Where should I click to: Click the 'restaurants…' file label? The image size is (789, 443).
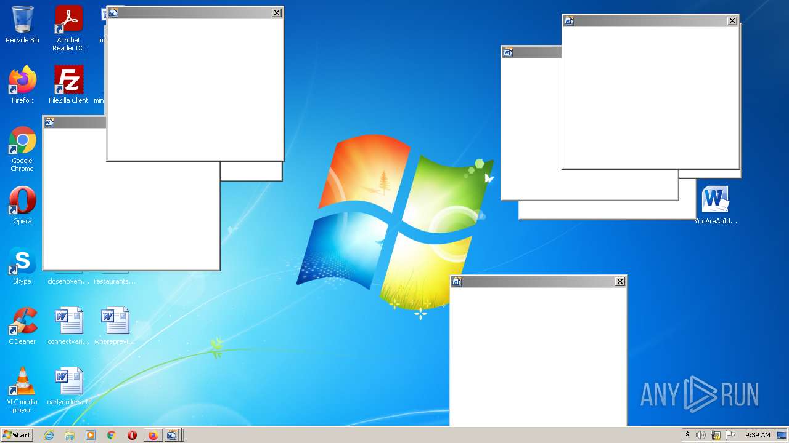pyautogui.click(x=115, y=281)
